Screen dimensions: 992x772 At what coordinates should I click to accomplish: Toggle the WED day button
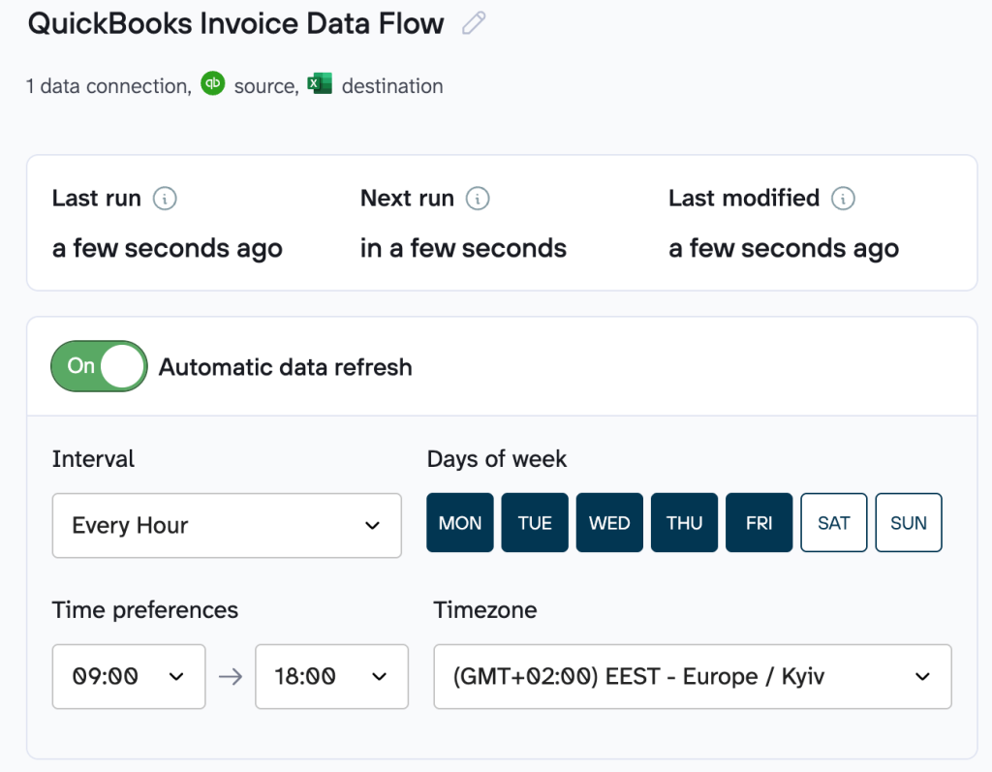[x=609, y=523]
